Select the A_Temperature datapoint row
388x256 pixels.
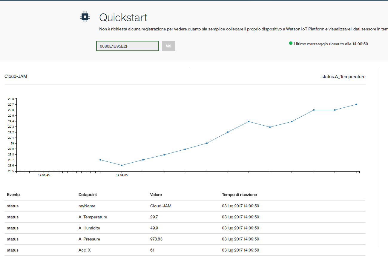click(185, 217)
